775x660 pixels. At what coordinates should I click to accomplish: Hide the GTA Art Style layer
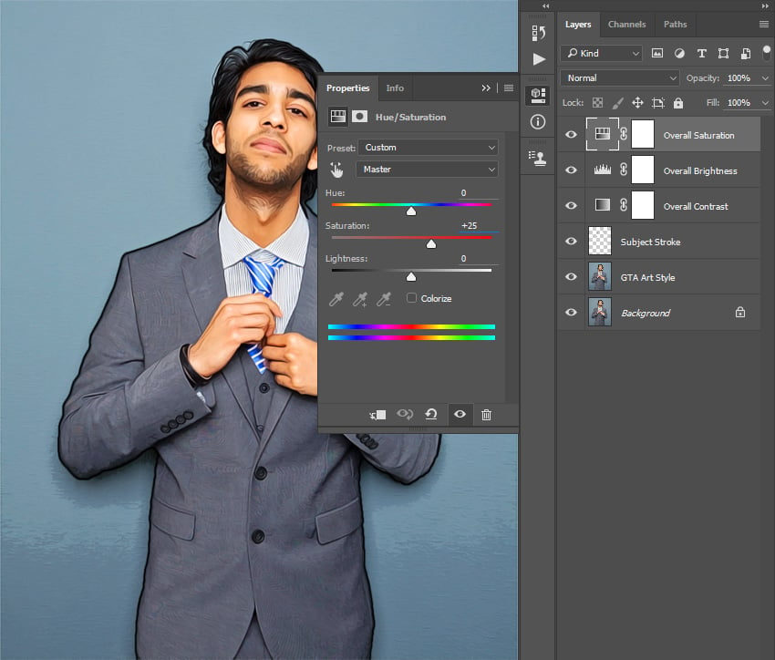pyautogui.click(x=571, y=276)
